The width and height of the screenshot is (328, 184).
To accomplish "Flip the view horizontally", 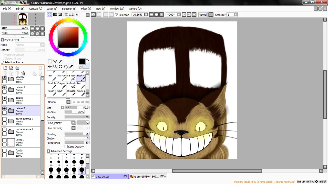I will (211, 15).
